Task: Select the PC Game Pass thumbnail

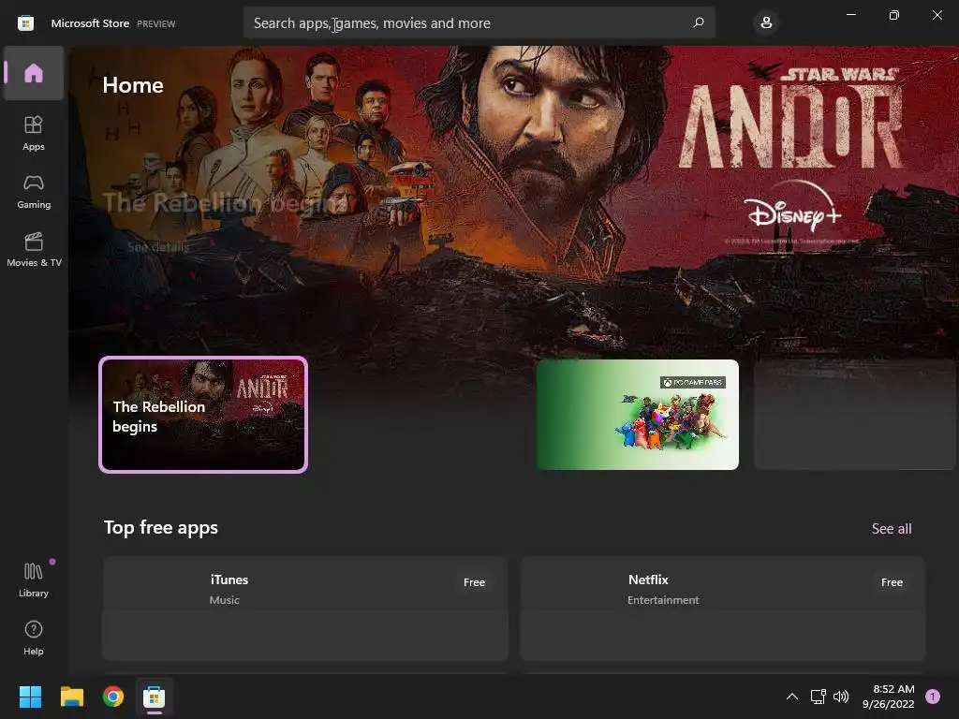Action: click(637, 415)
